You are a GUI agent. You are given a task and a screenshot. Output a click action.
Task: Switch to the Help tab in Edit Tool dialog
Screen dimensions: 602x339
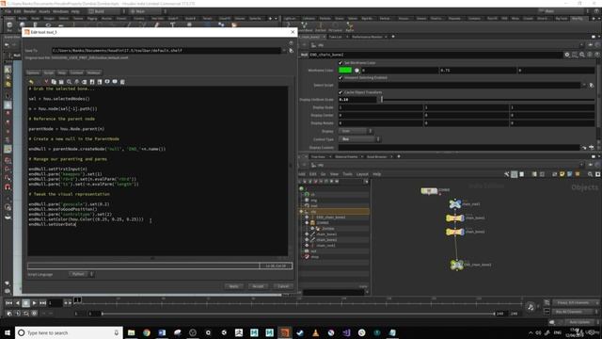pos(62,73)
